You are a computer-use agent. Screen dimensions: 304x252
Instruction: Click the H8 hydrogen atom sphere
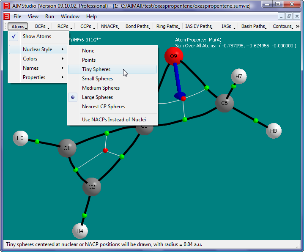pyautogui.click(x=274, y=131)
